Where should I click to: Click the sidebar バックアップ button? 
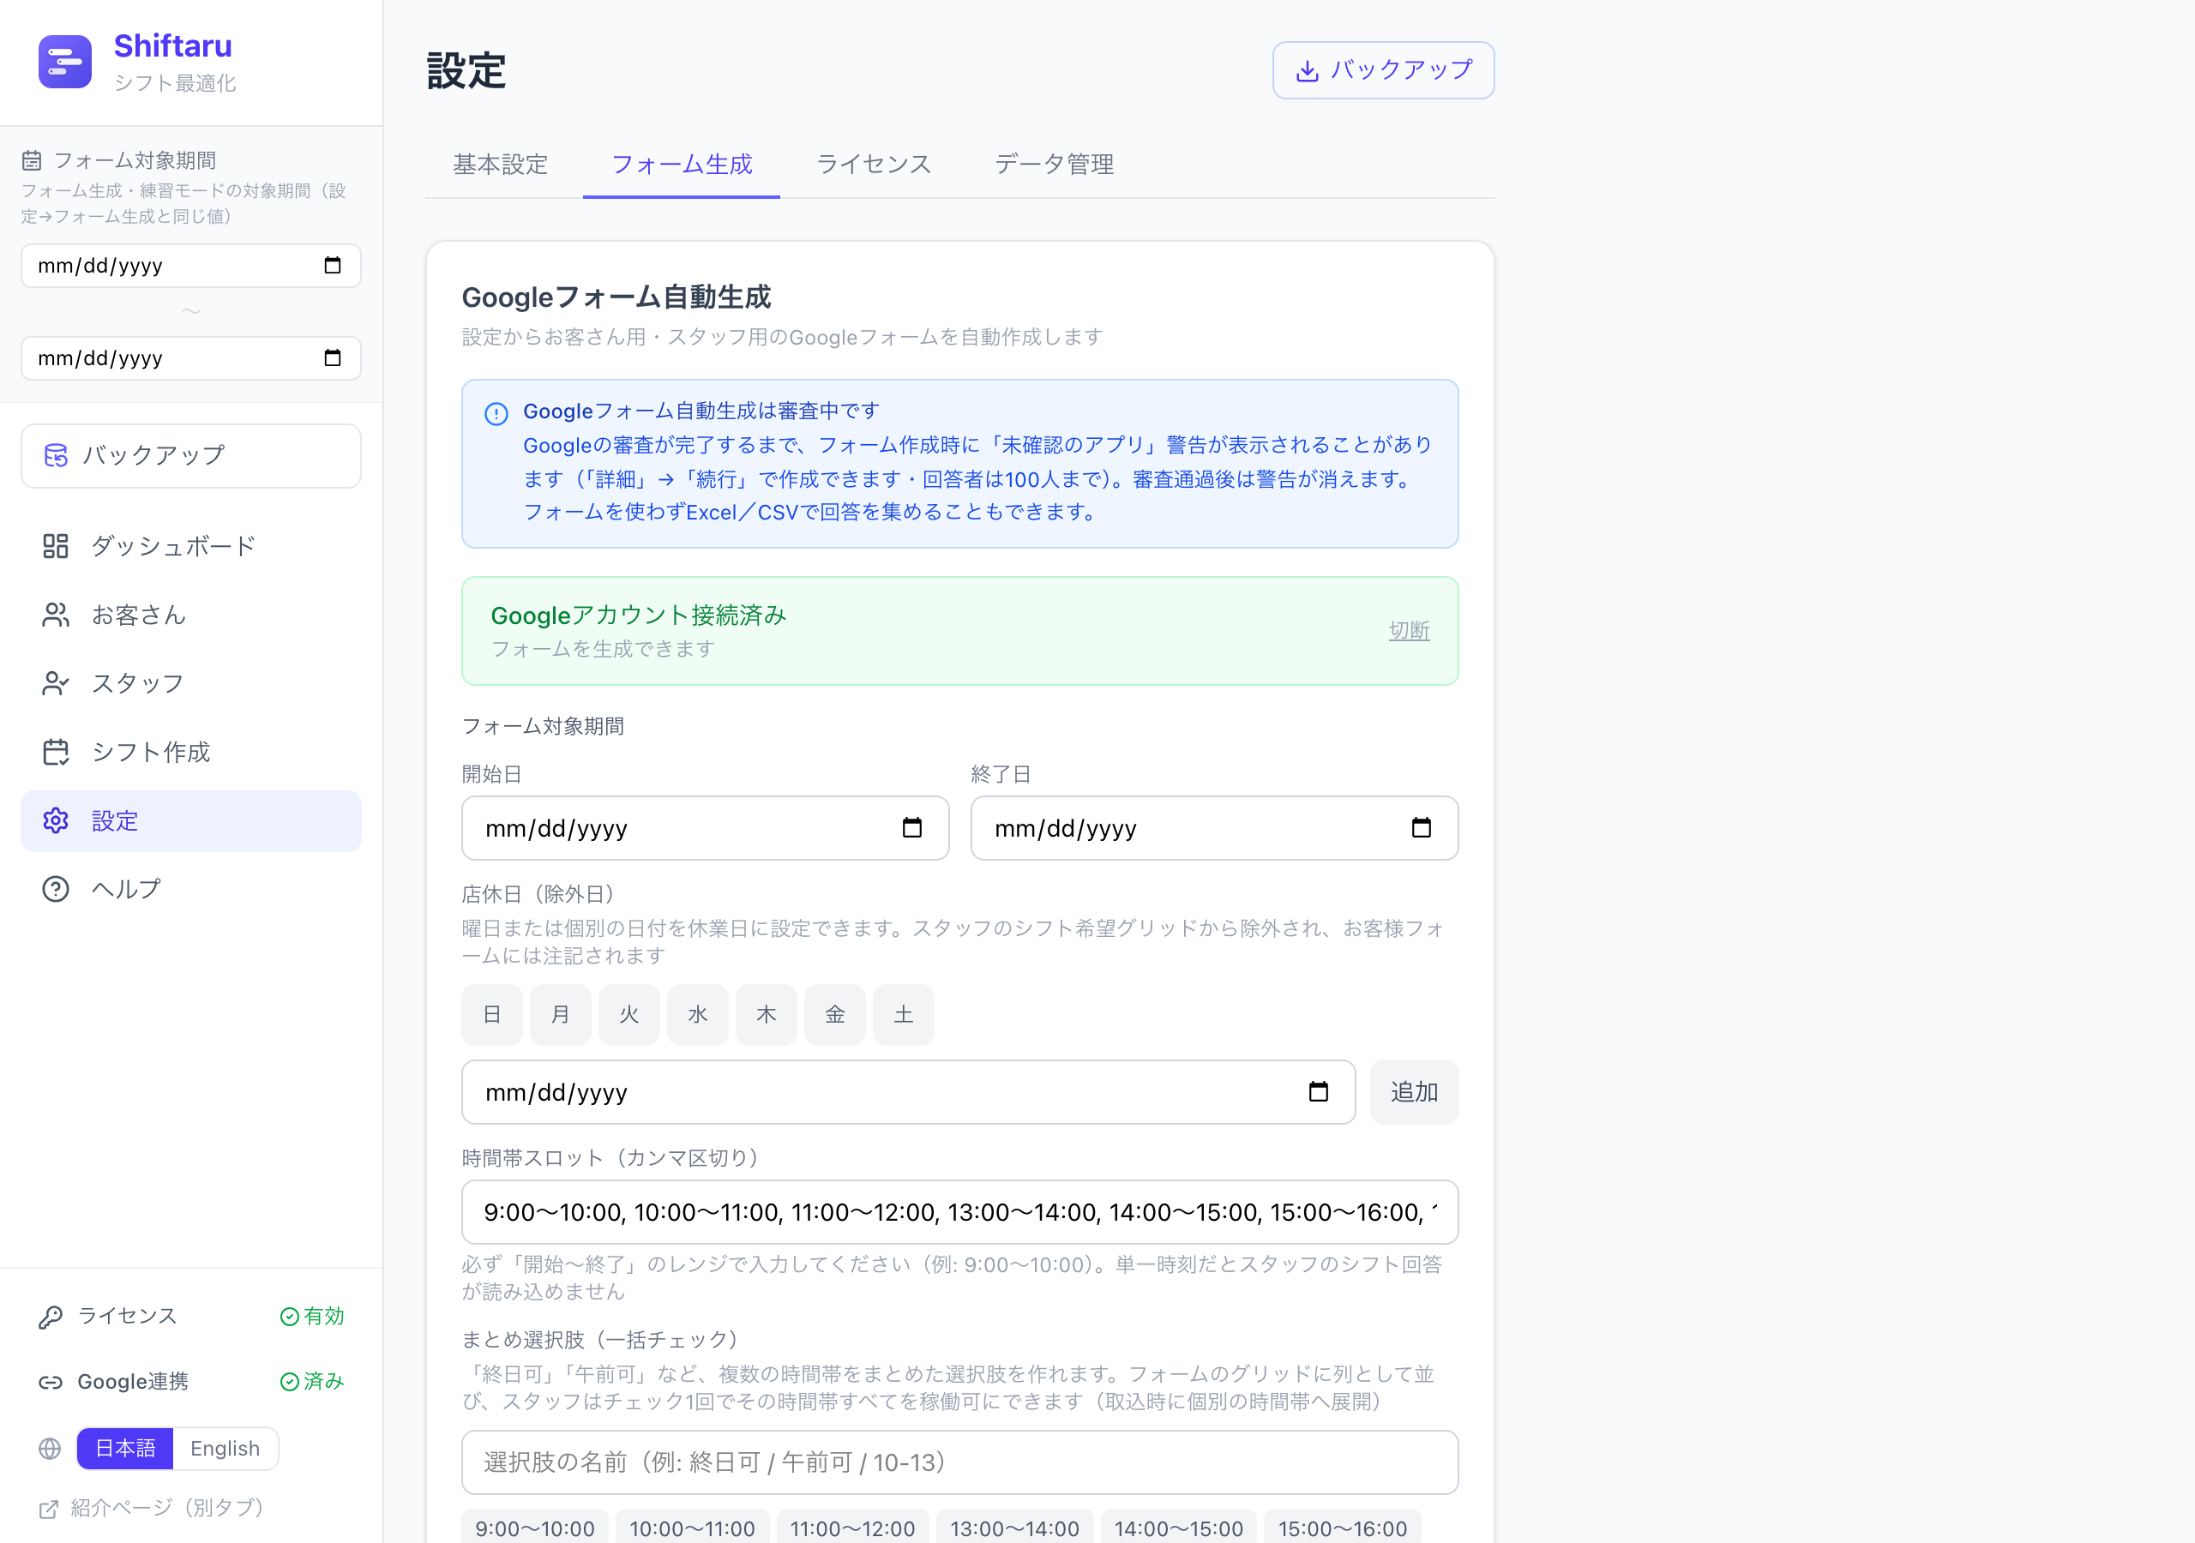191,456
